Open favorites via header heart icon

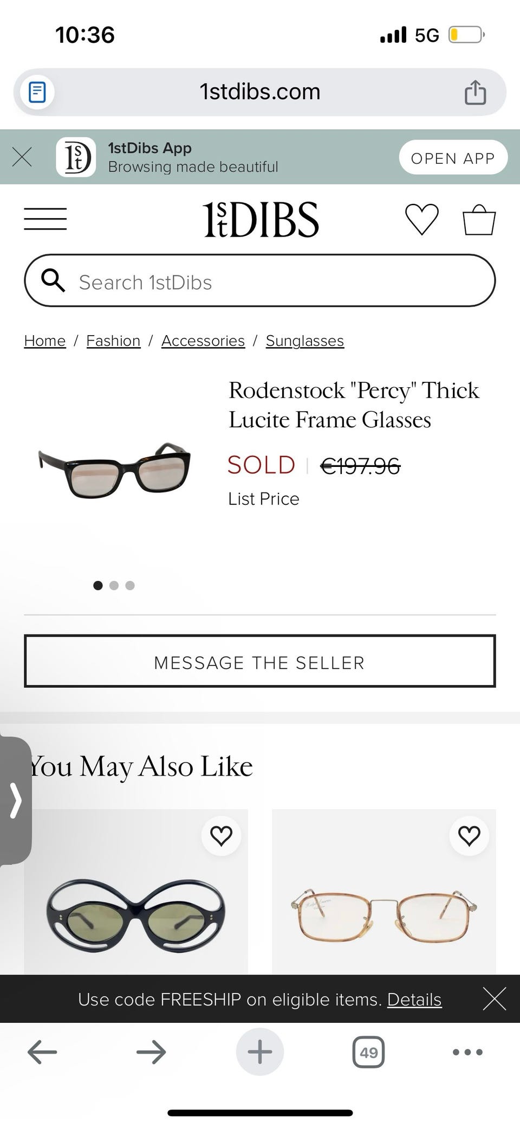[421, 219]
